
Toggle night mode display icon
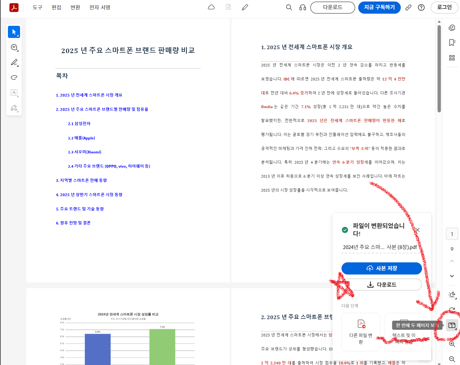click(452, 295)
